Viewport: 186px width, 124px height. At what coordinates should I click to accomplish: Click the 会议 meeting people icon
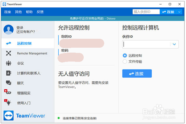pyautogui.click(x=9, y=63)
